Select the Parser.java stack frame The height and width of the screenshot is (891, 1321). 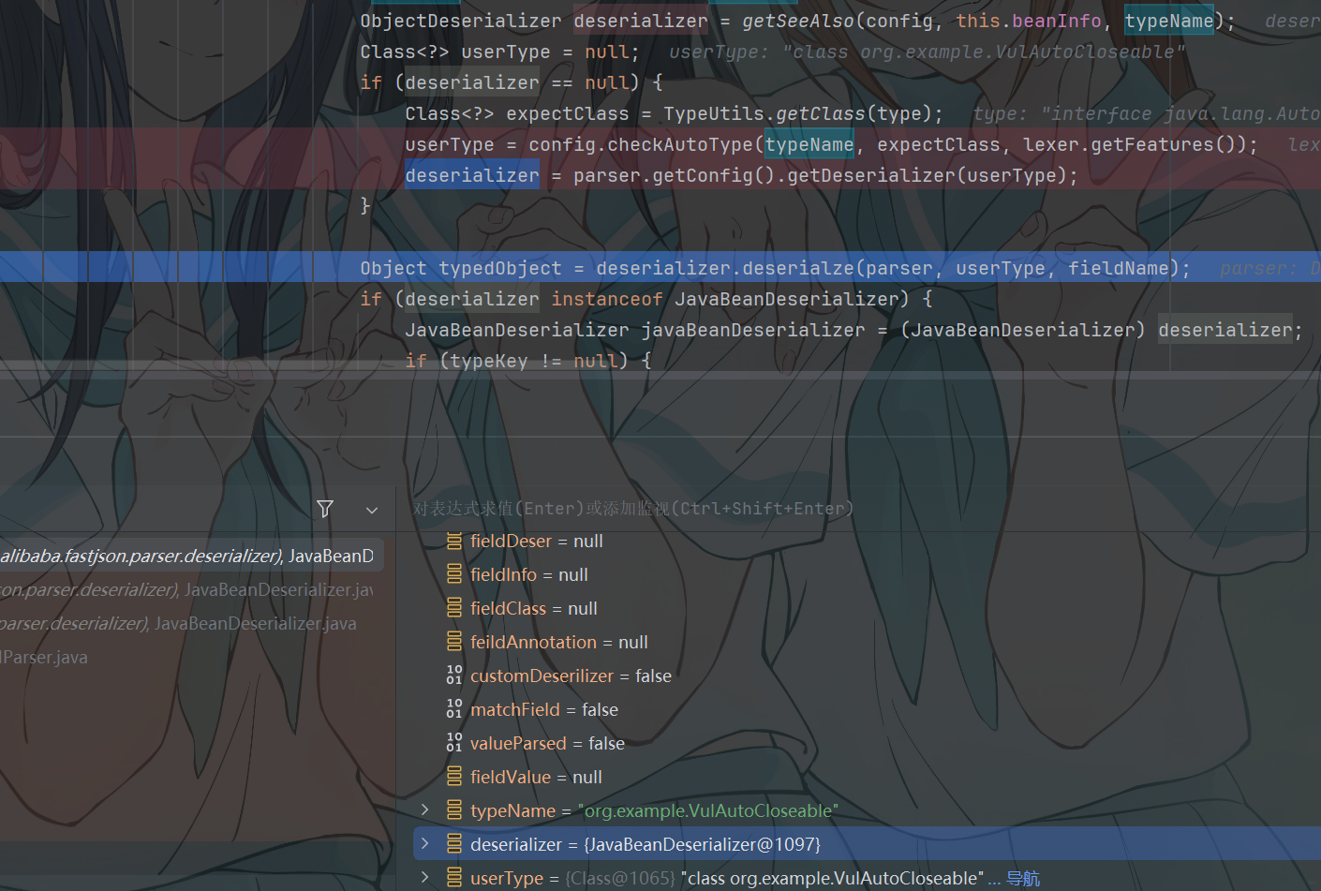[x=192, y=657]
